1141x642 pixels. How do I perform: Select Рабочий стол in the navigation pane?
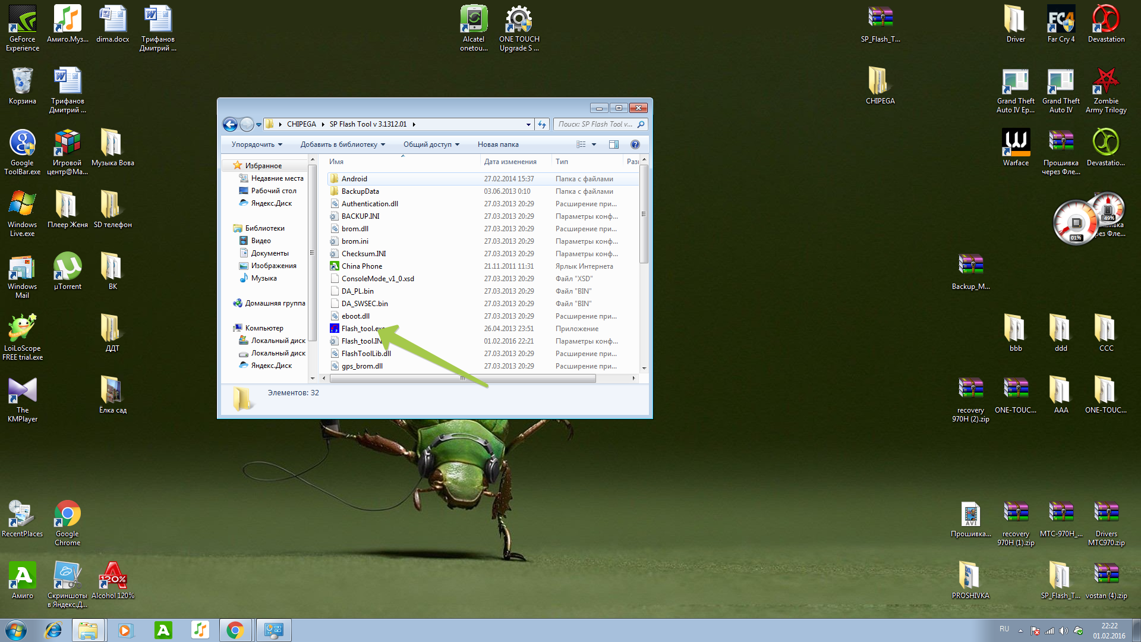(x=273, y=191)
